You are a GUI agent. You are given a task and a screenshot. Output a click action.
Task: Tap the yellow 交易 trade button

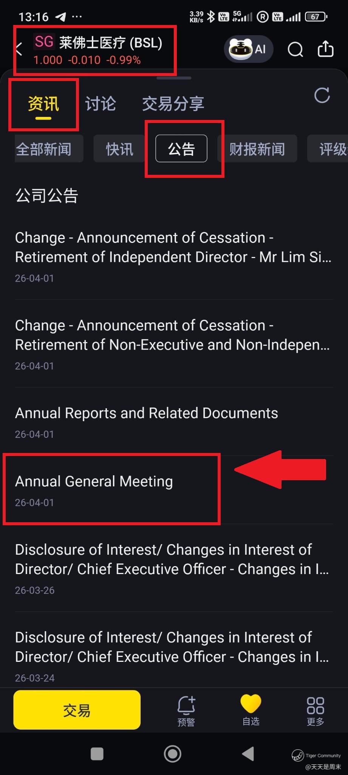pyautogui.click(x=77, y=710)
